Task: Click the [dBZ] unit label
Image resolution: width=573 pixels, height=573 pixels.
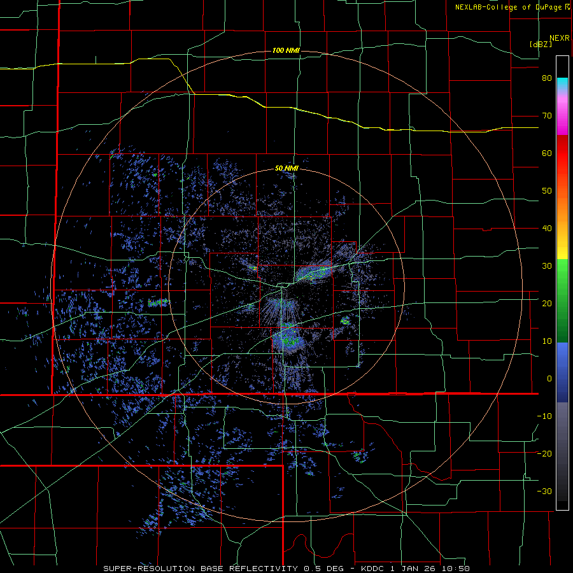Action: 541,44
